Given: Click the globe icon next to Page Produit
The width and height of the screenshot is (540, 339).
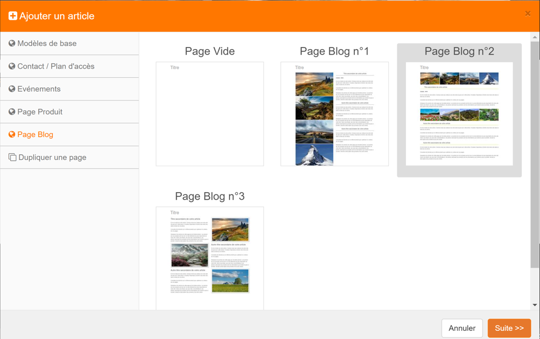Looking at the screenshot, I should (12, 112).
